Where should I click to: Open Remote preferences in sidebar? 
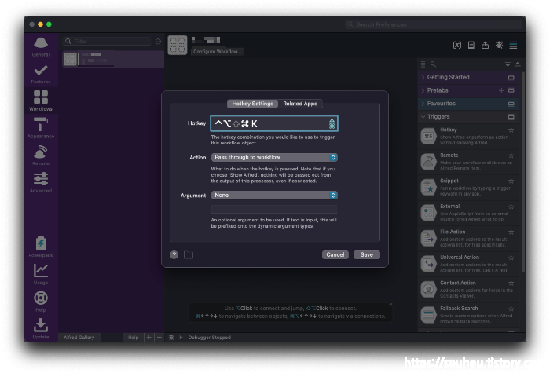[x=41, y=155]
